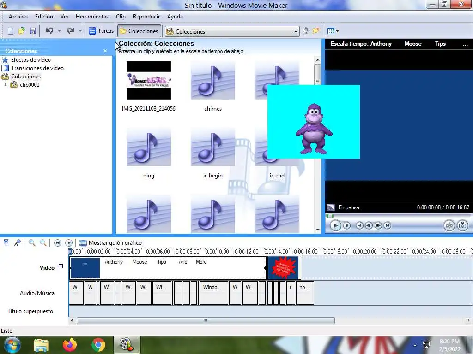Screen dimensions: 473x354
Task: Open the Archivo menu
Action: 18,17
